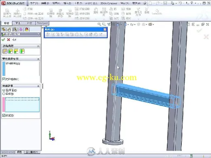Click the bodies-to-be-trimmed selection list box
Screen dimensions: 211x158
point(22,69)
